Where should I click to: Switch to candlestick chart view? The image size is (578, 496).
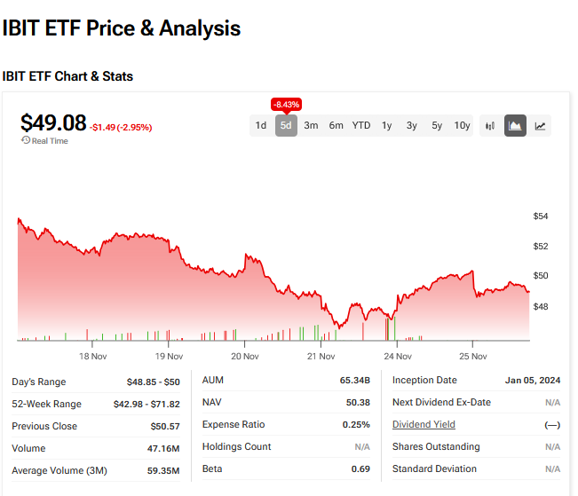click(489, 126)
